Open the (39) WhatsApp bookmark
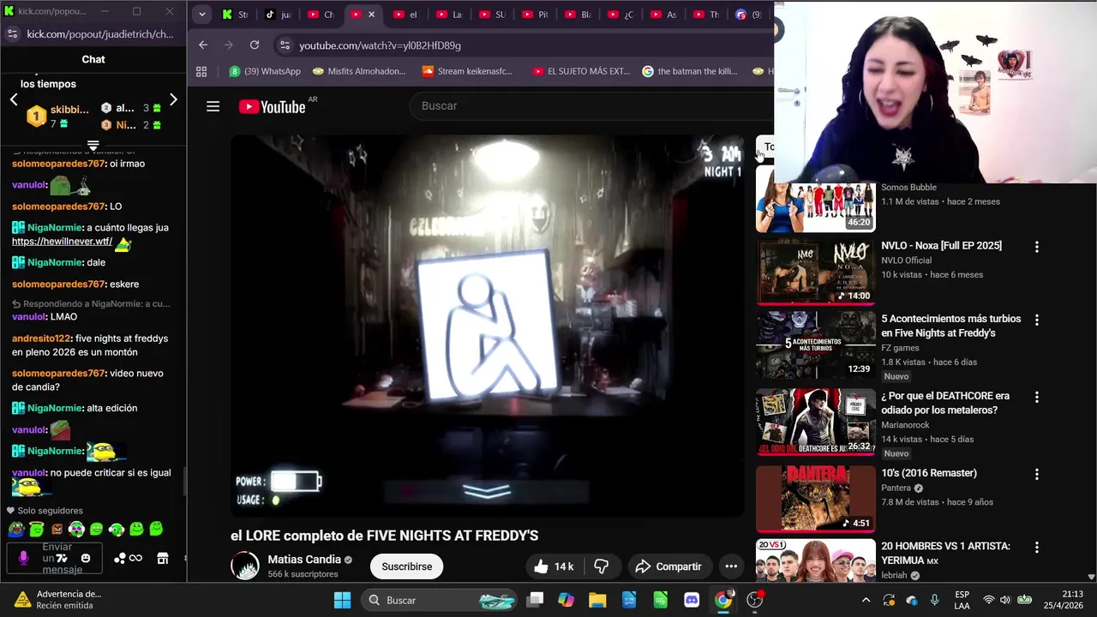1097x617 pixels. [x=265, y=71]
